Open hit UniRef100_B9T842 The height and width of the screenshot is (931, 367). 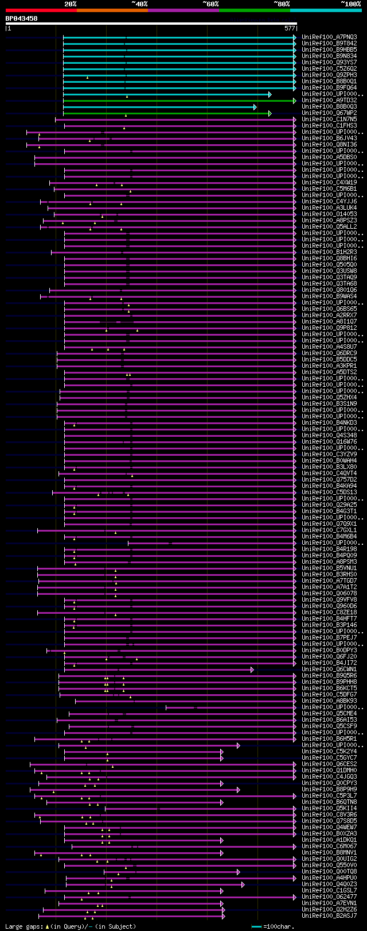[329, 43]
